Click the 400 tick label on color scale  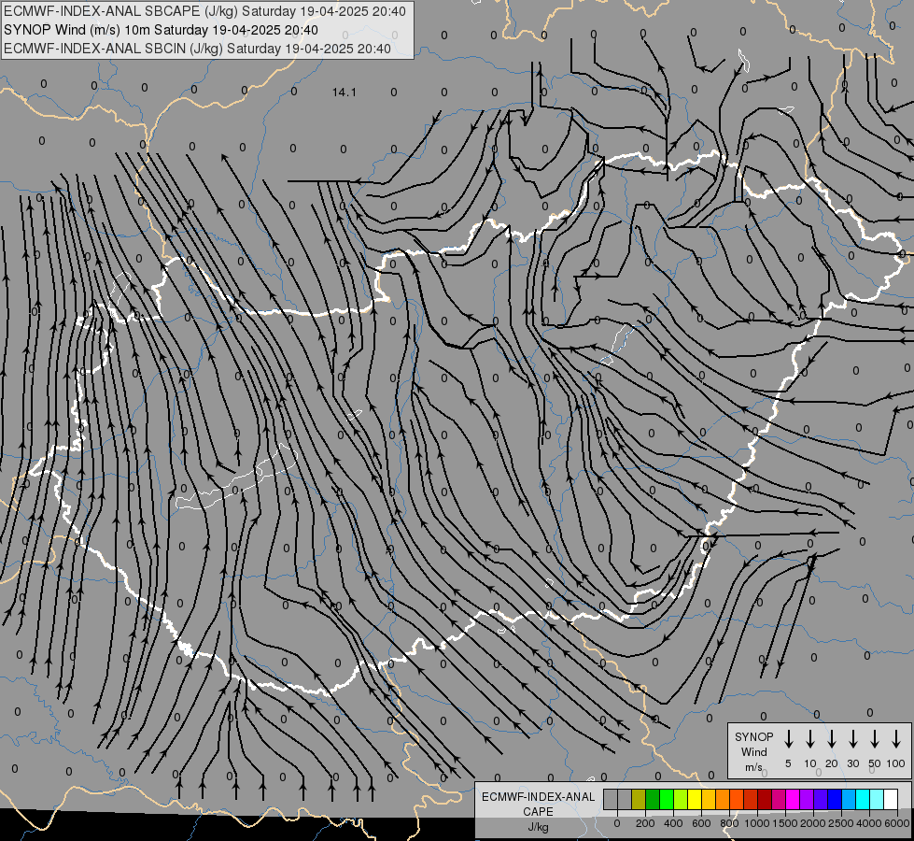point(673,823)
